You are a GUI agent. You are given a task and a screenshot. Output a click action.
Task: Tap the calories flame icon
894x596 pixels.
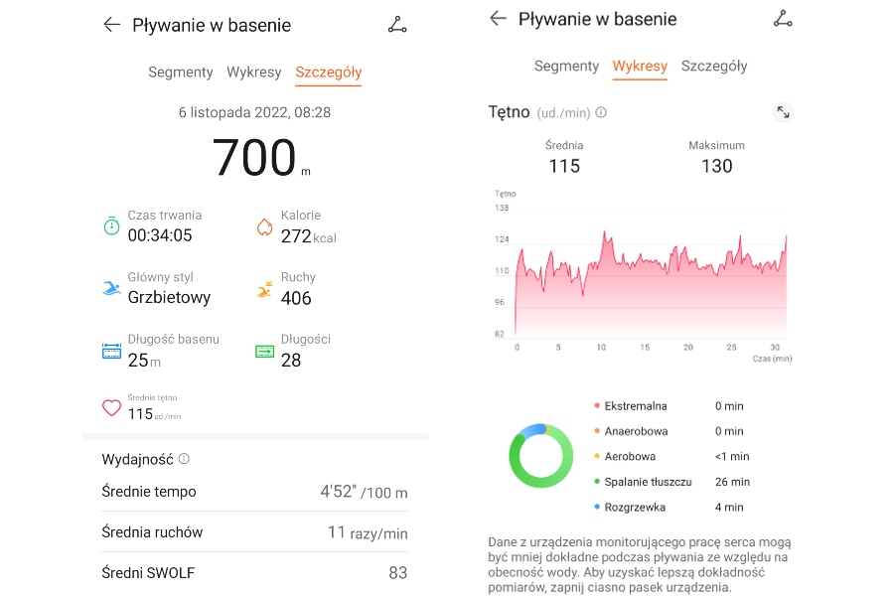[x=264, y=226]
